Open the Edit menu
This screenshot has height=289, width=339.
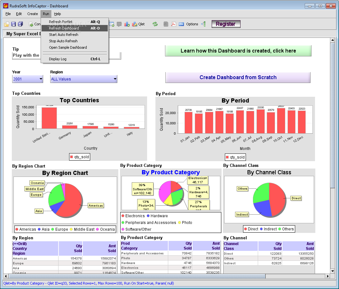pyautogui.click(x=19, y=14)
